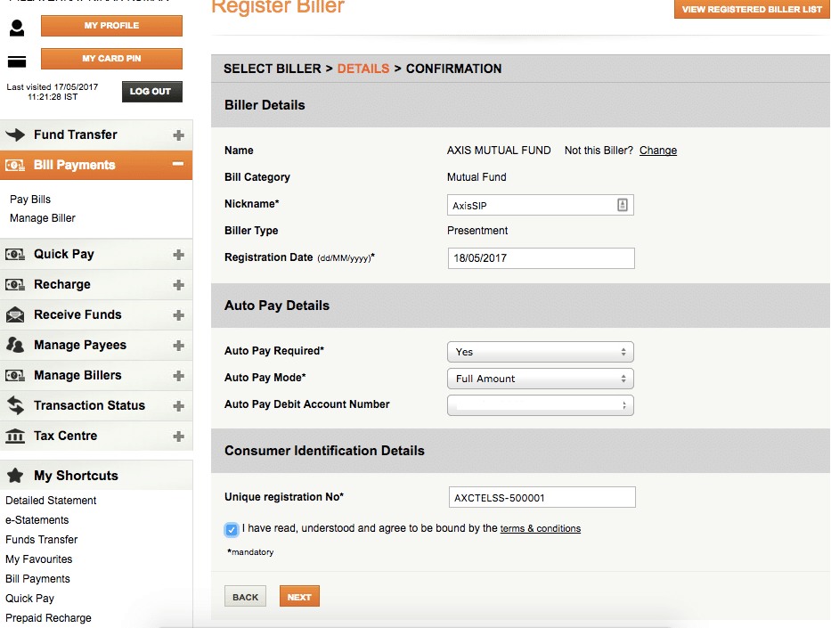This screenshot has width=831, height=628.
Task: Click the Tax Centre building icon
Action: click(x=15, y=436)
